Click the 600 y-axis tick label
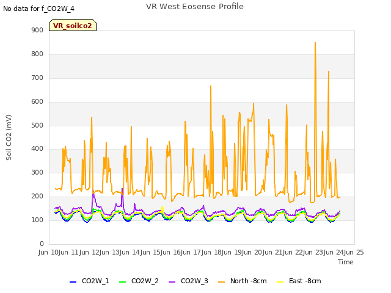This screenshot has width=391, height=293. click(37, 101)
